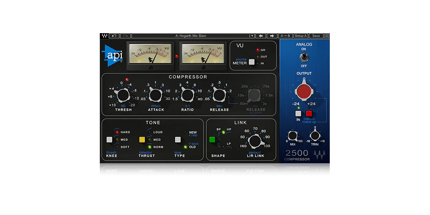This screenshot has height=215, width=430.
Task: Select SOFT knee indicator
Action: point(117,147)
